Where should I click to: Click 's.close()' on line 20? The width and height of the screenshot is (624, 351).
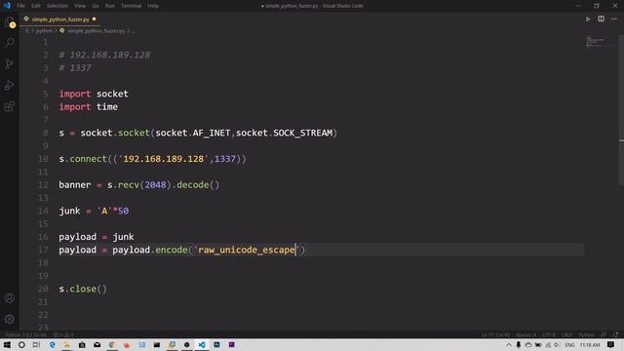click(x=83, y=289)
